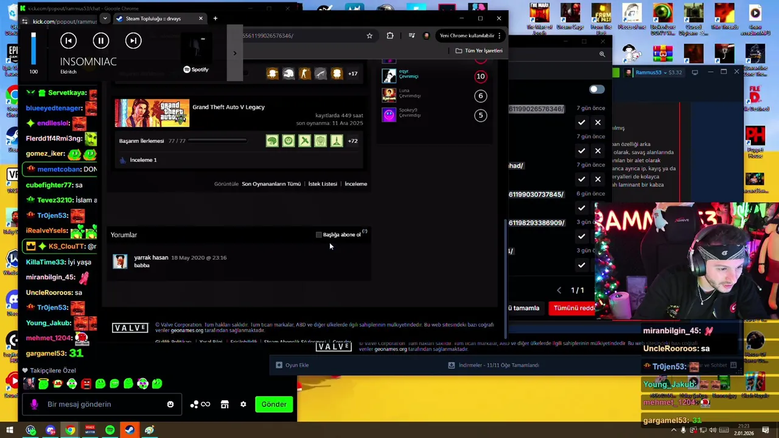View fifth GTA V achievement badge icon
The height and width of the screenshot is (438, 779).
click(337, 141)
